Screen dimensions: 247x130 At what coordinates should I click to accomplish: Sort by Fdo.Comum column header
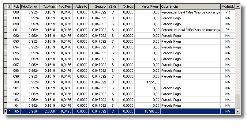(30, 6)
